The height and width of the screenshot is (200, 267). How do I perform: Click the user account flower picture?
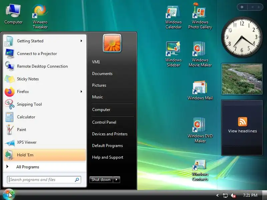tap(112, 43)
